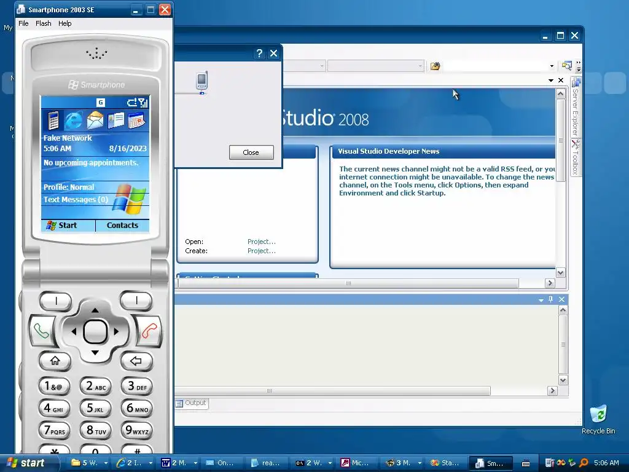The height and width of the screenshot is (472, 629).
Task: Open the Help menu in Smartphone emulator
Action: pos(65,23)
